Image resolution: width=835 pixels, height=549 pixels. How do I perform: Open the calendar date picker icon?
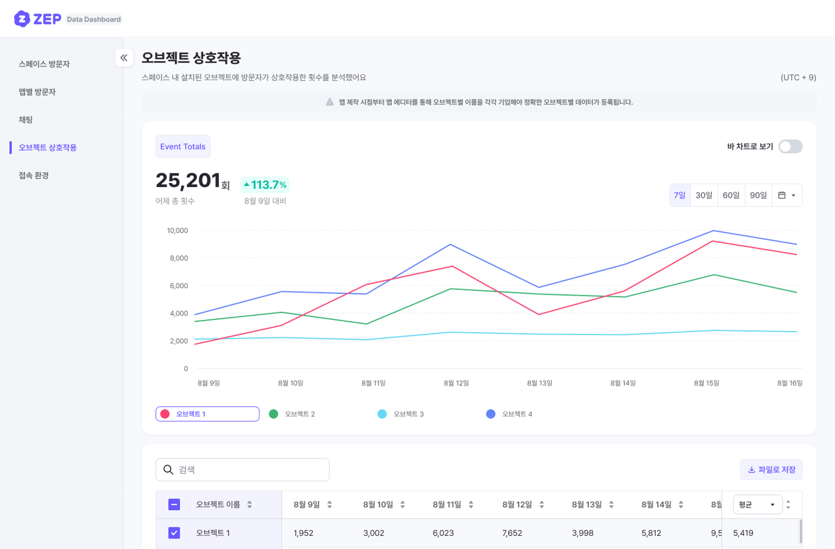click(x=782, y=195)
